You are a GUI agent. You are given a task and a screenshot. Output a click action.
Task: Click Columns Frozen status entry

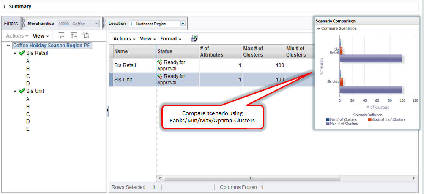pos(242,187)
